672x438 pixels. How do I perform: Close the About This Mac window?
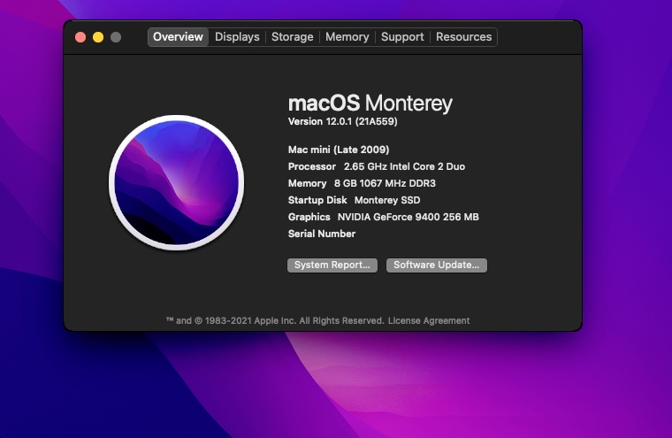80,37
